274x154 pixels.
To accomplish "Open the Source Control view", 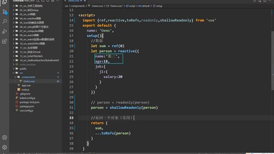I will tap(5, 12).
